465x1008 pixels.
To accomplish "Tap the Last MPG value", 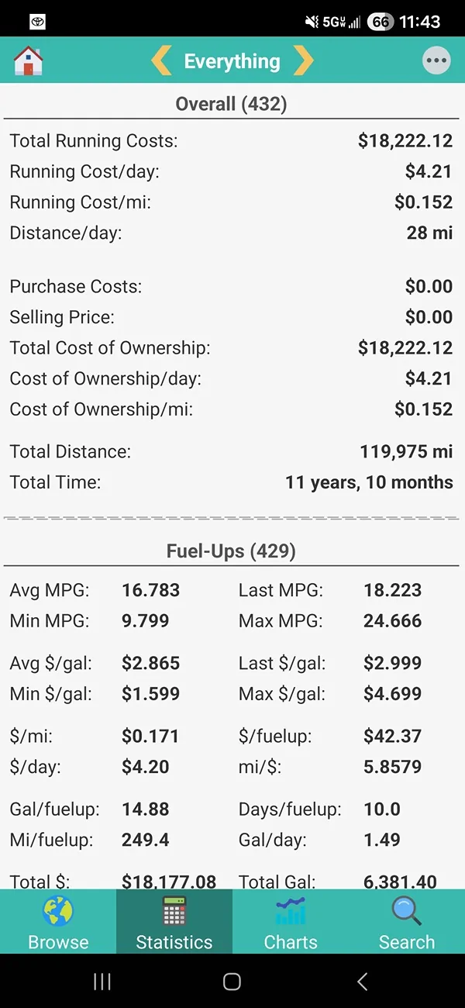I will point(392,590).
